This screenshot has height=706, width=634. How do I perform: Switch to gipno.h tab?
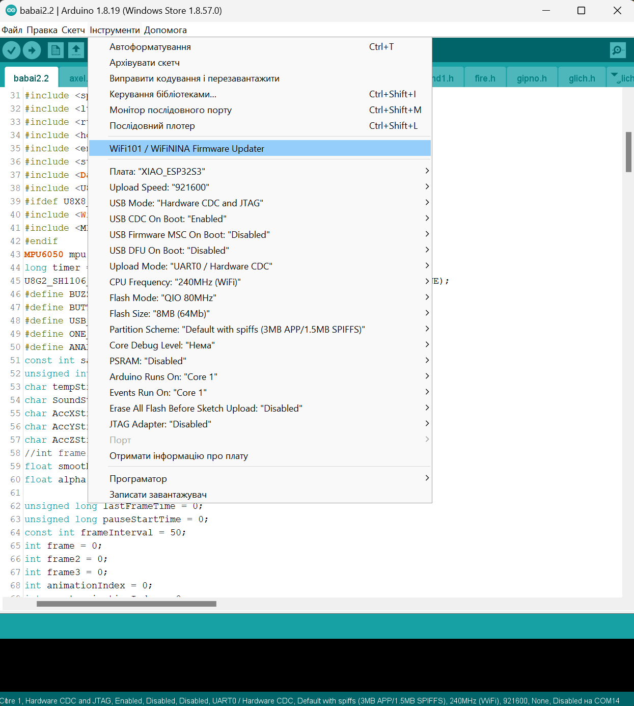coord(532,78)
